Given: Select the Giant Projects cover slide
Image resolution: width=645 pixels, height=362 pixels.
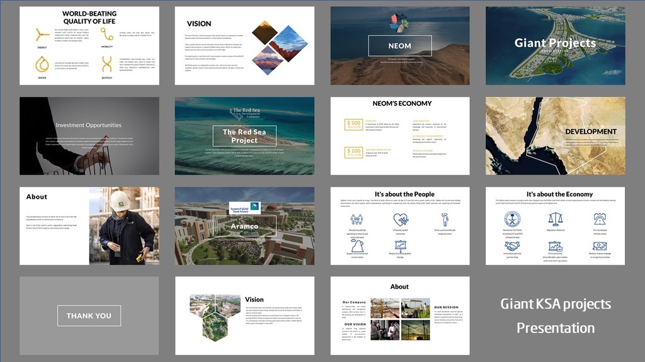Looking at the screenshot, I should pos(556,45).
